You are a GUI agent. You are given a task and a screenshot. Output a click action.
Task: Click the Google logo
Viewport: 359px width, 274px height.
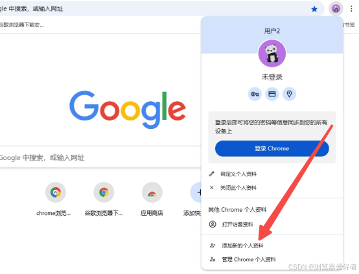tap(128, 109)
